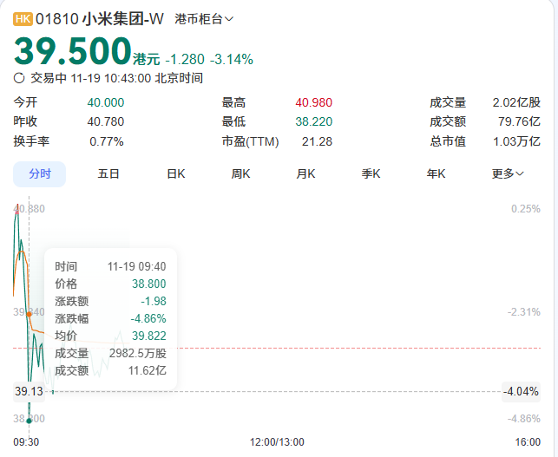The image size is (558, 457).
Task: Click the percent change -3.14%
Action: (x=232, y=59)
